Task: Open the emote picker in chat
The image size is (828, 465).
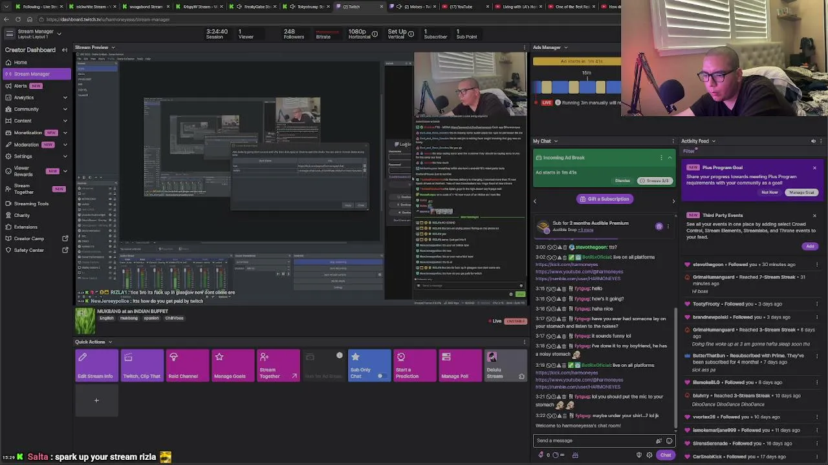Action: pyautogui.click(x=669, y=440)
